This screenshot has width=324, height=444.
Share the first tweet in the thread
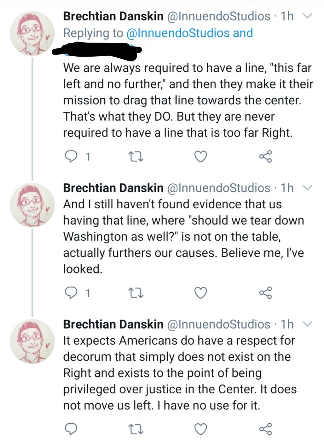[265, 157]
